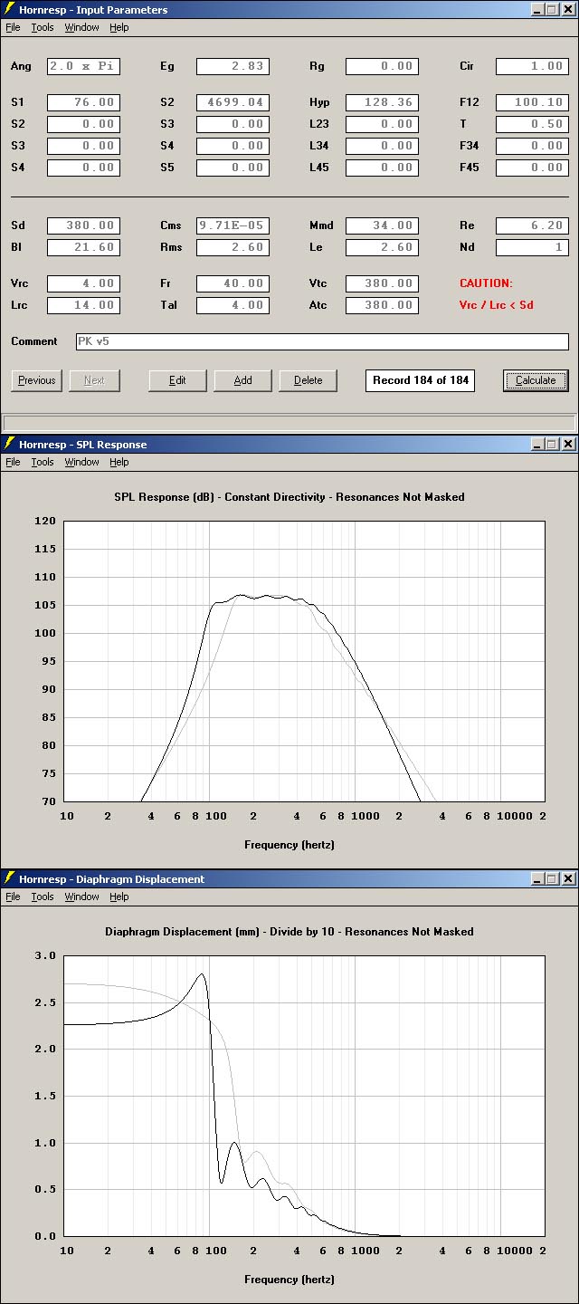Maximize the Diaphragm Displacement window
This screenshot has width=579, height=1304.
(552, 878)
